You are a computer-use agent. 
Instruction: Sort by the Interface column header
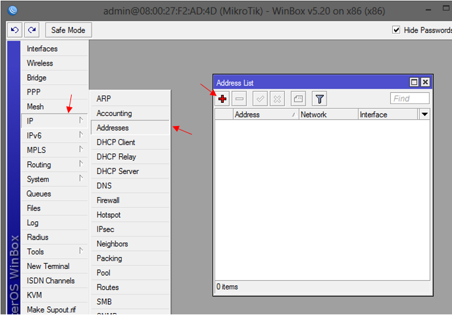tap(388, 115)
